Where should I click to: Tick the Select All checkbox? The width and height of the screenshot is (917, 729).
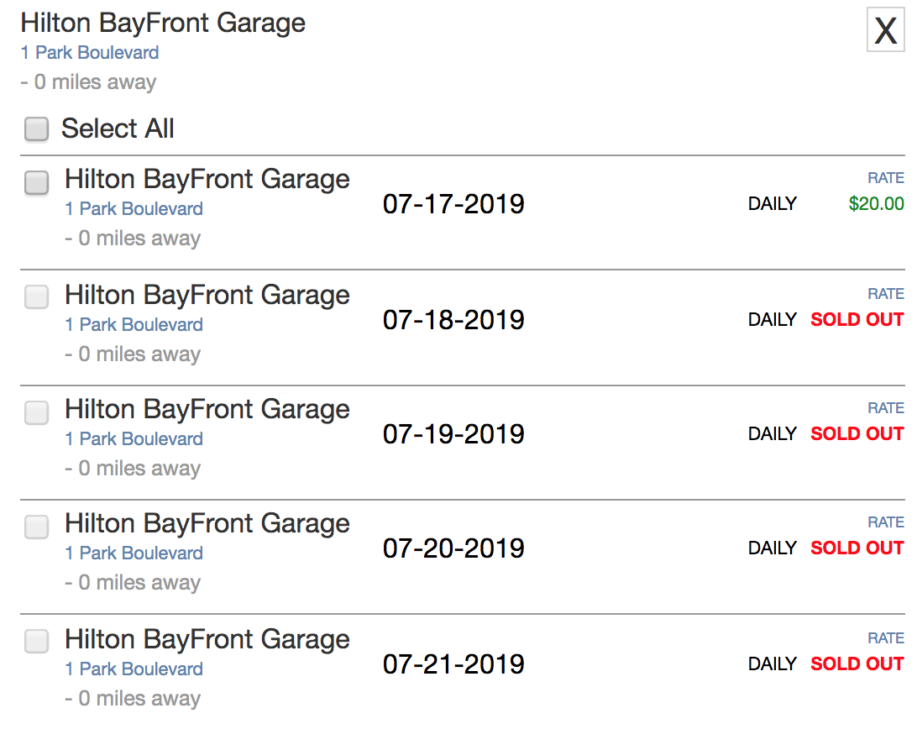tap(36, 128)
